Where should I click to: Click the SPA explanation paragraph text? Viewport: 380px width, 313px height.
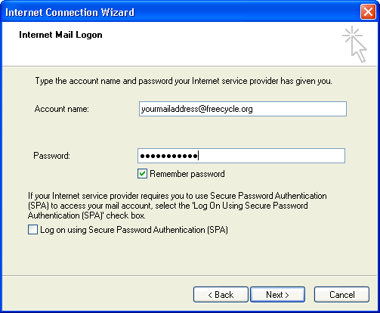(178, 206)
